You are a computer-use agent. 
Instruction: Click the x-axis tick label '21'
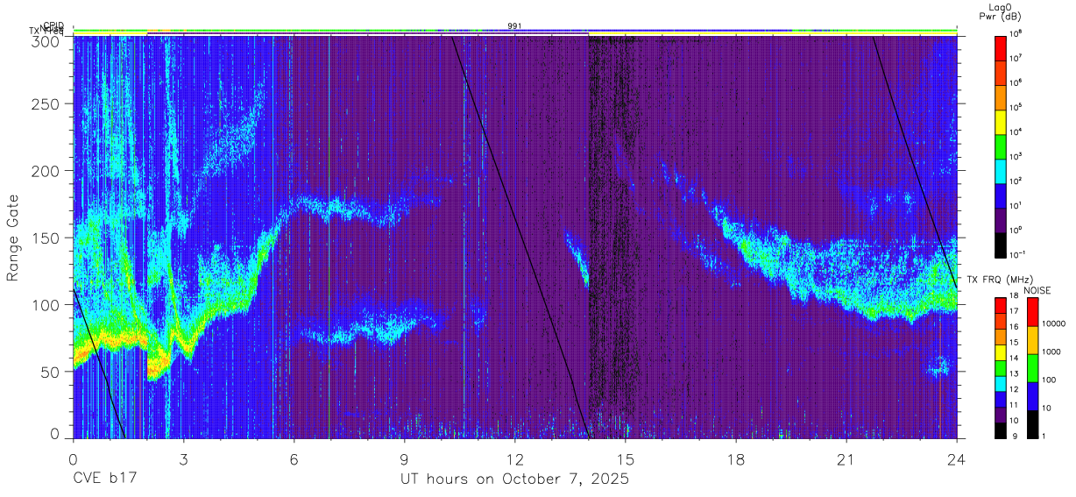pyautogui.click(x=846, y=459)
